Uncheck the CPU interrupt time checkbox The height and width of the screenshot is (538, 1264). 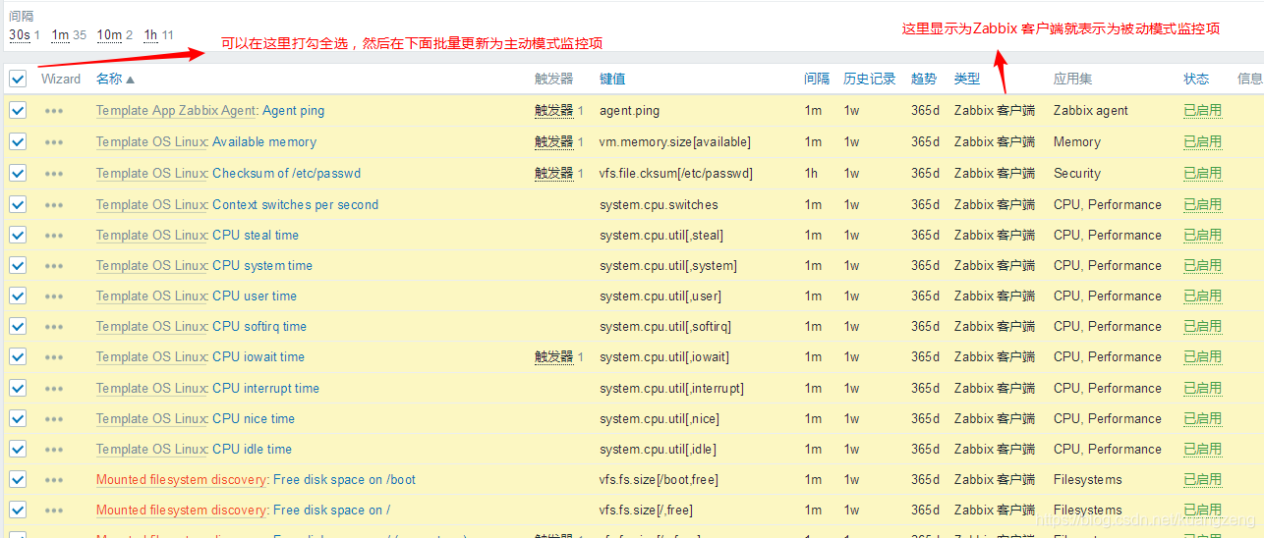18,389
